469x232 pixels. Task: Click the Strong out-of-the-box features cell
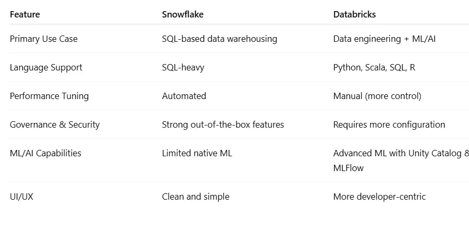tap(223, 124)
